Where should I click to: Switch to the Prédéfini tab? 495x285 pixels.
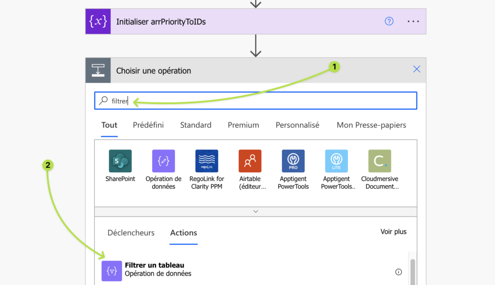coord(148,125)
